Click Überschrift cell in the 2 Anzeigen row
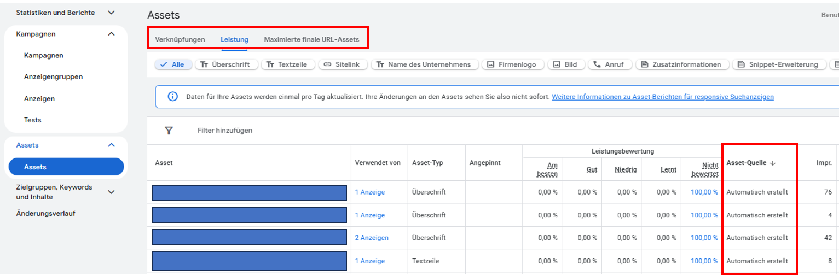 tap(429, 238)
